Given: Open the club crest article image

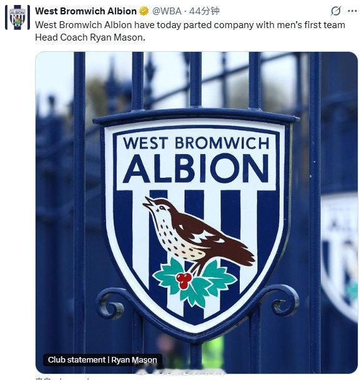Looking at the screenshot, I should click(197, 213).
